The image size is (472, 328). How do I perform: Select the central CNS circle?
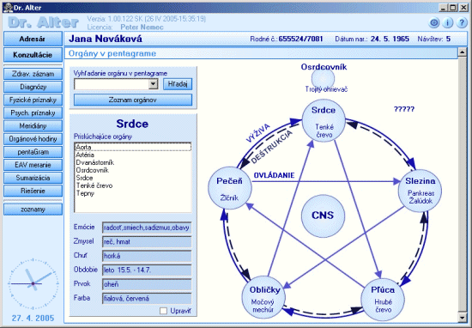coord(323,215)
